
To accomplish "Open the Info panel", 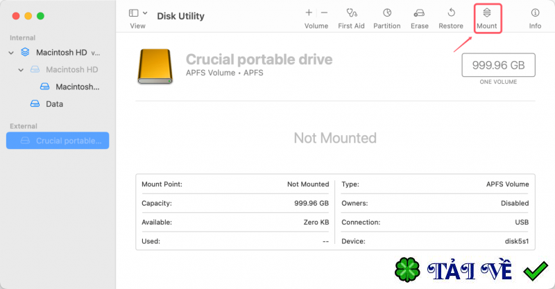I will [x=535, y=13].
